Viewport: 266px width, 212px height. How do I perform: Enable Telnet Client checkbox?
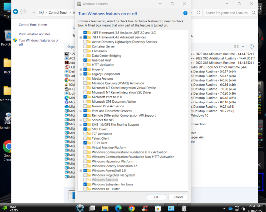[85, 138]
